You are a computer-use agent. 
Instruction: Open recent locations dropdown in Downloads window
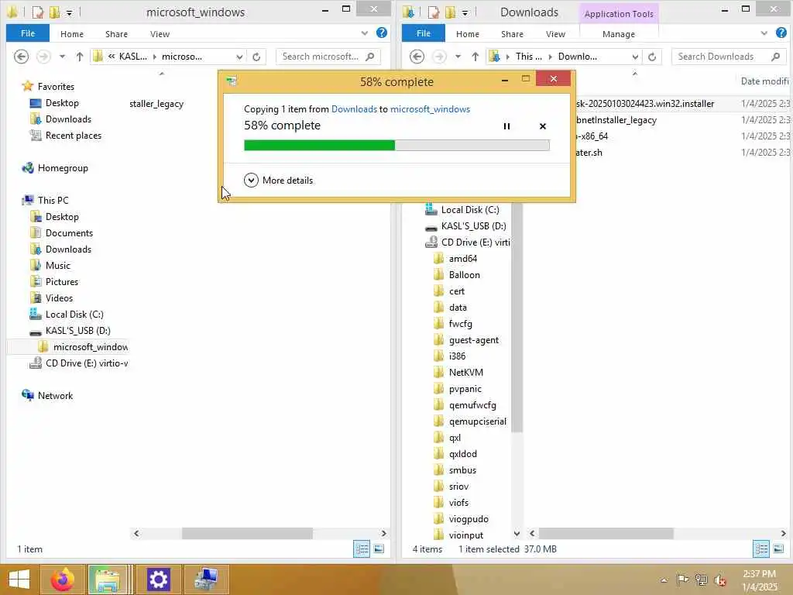(458, 57)
